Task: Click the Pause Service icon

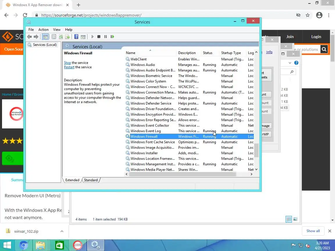Action: (106, 37)
